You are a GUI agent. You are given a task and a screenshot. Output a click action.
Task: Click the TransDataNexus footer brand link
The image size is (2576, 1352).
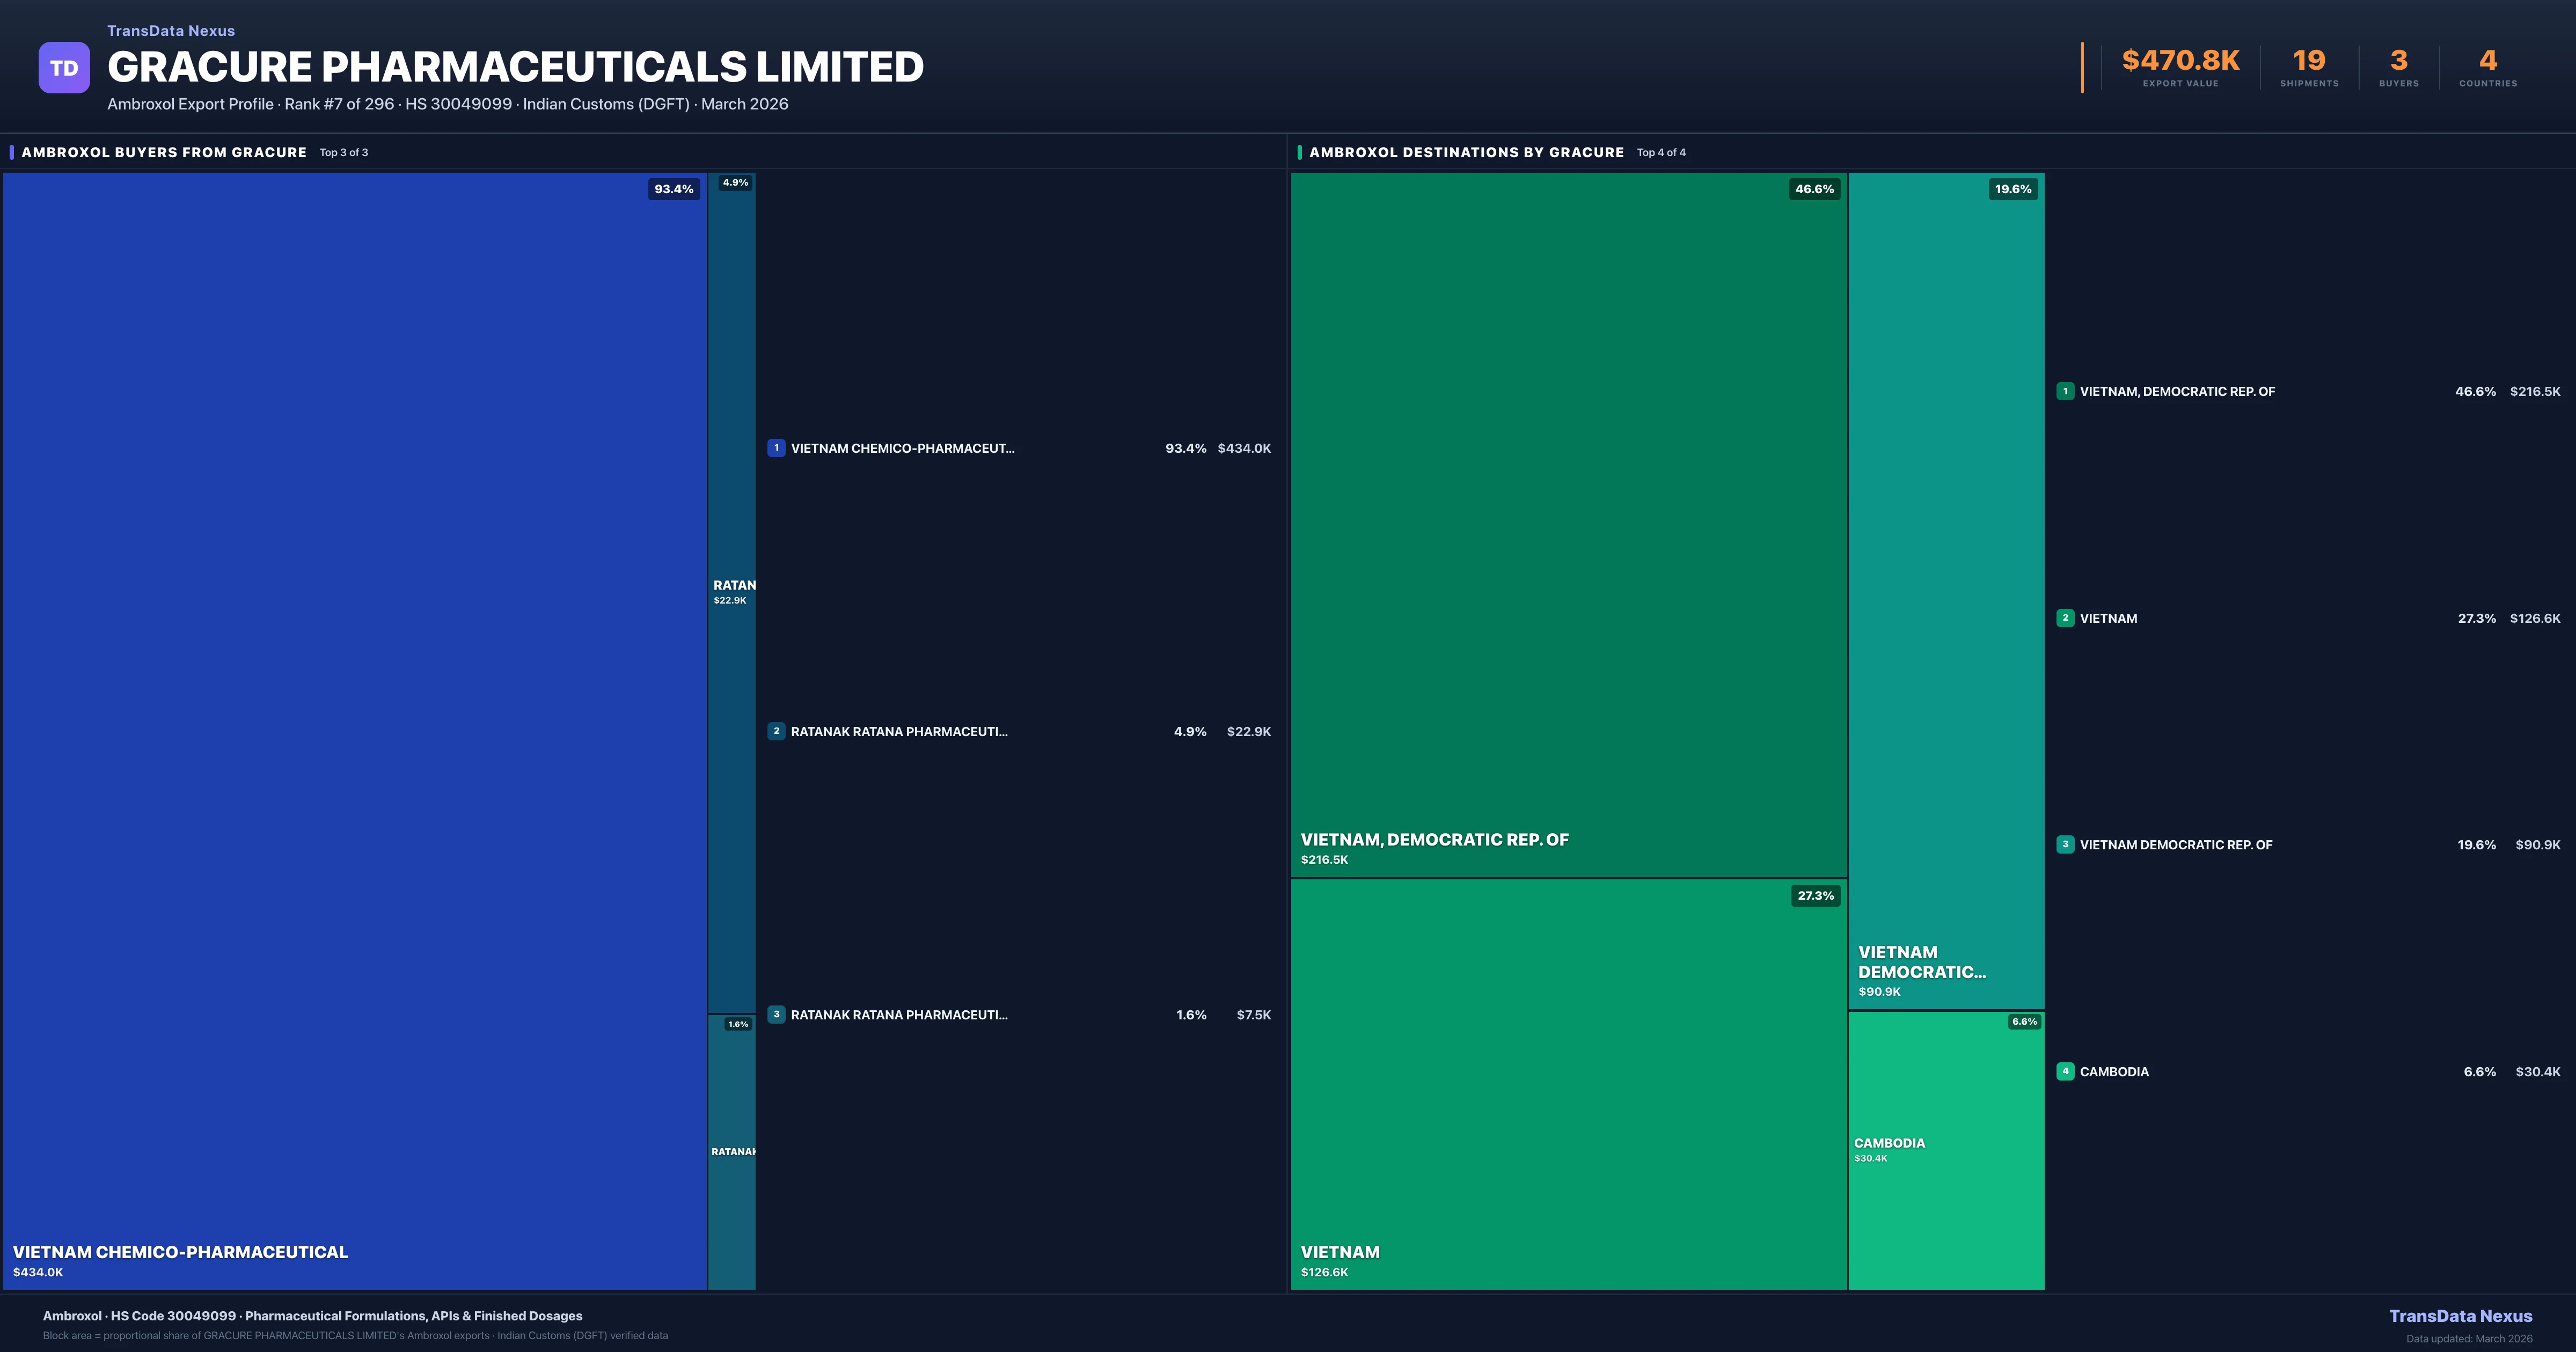[2460, 1316]
